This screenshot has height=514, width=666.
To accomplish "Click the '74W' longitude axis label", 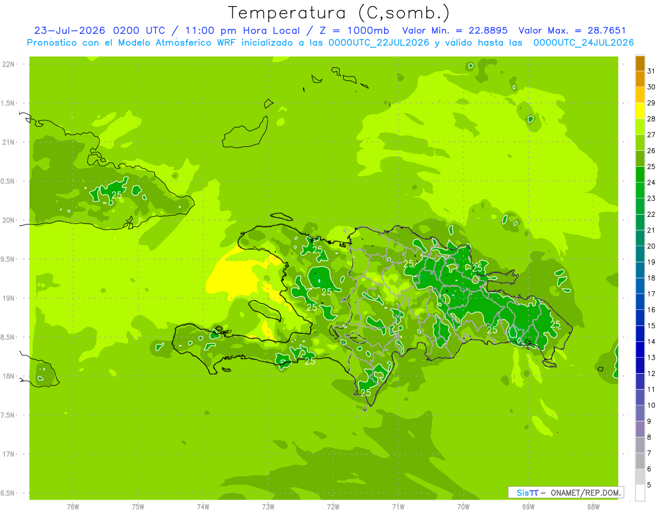I will (x=203, y=507).
